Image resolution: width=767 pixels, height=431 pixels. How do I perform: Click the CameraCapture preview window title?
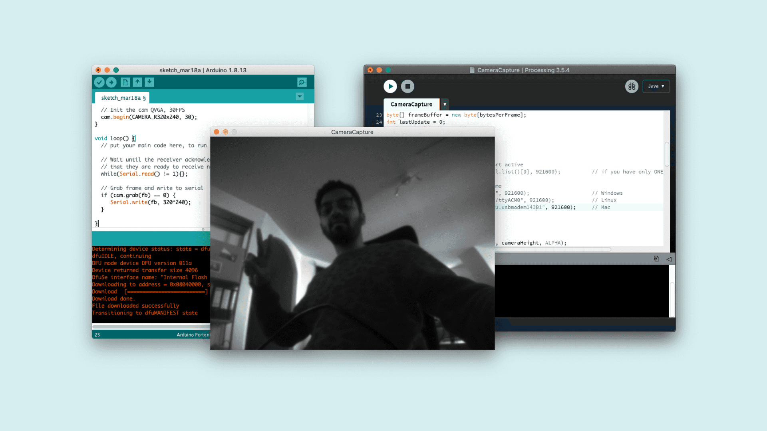[352, 132]
